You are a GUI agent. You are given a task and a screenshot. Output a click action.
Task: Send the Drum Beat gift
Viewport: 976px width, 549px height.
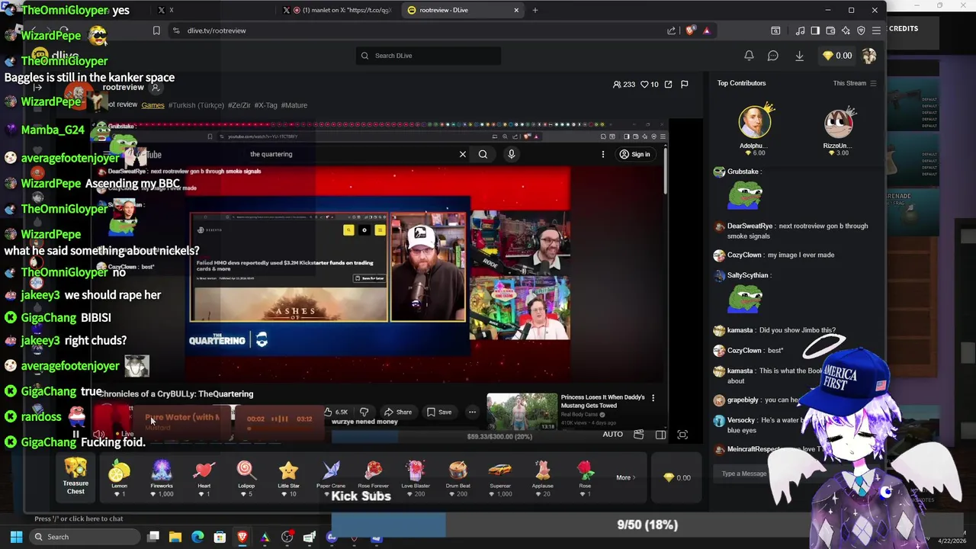[458, 479]
